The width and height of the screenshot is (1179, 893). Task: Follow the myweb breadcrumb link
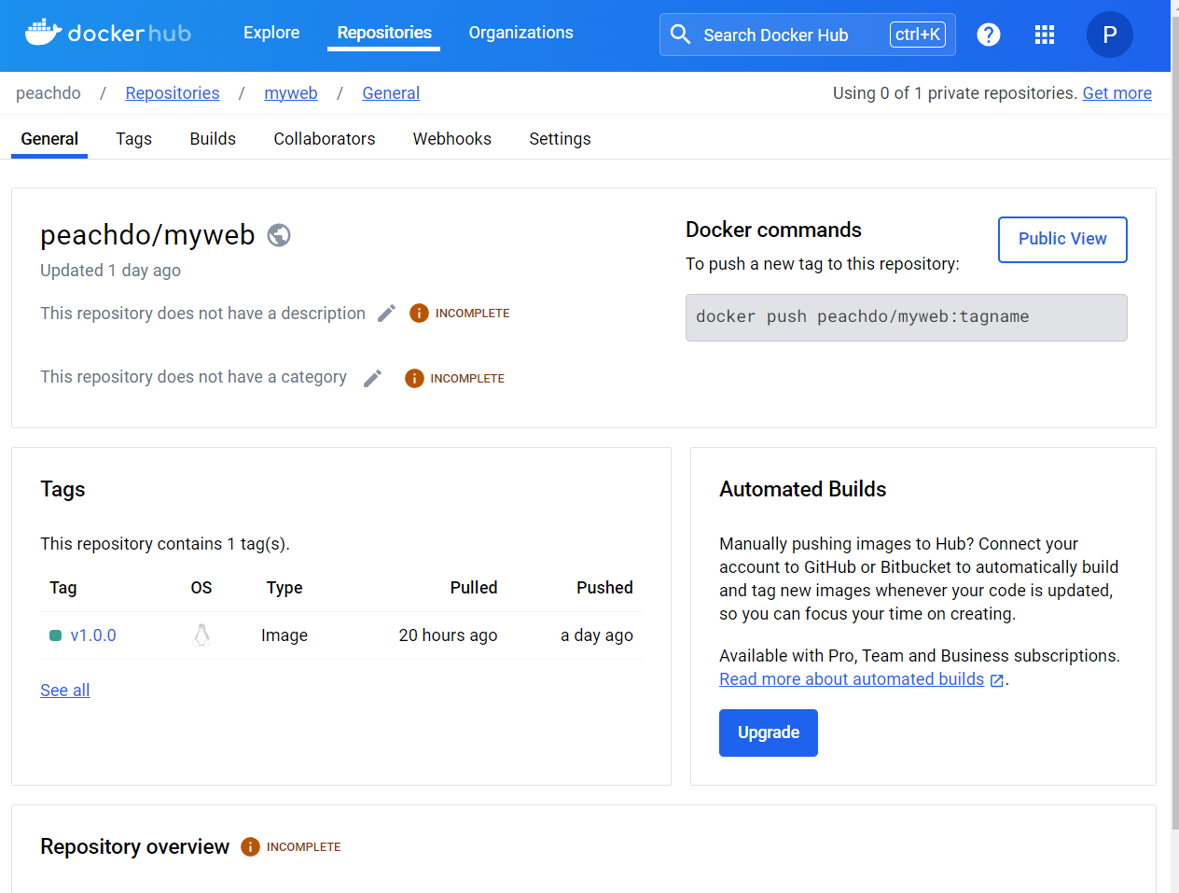[291, 93]
